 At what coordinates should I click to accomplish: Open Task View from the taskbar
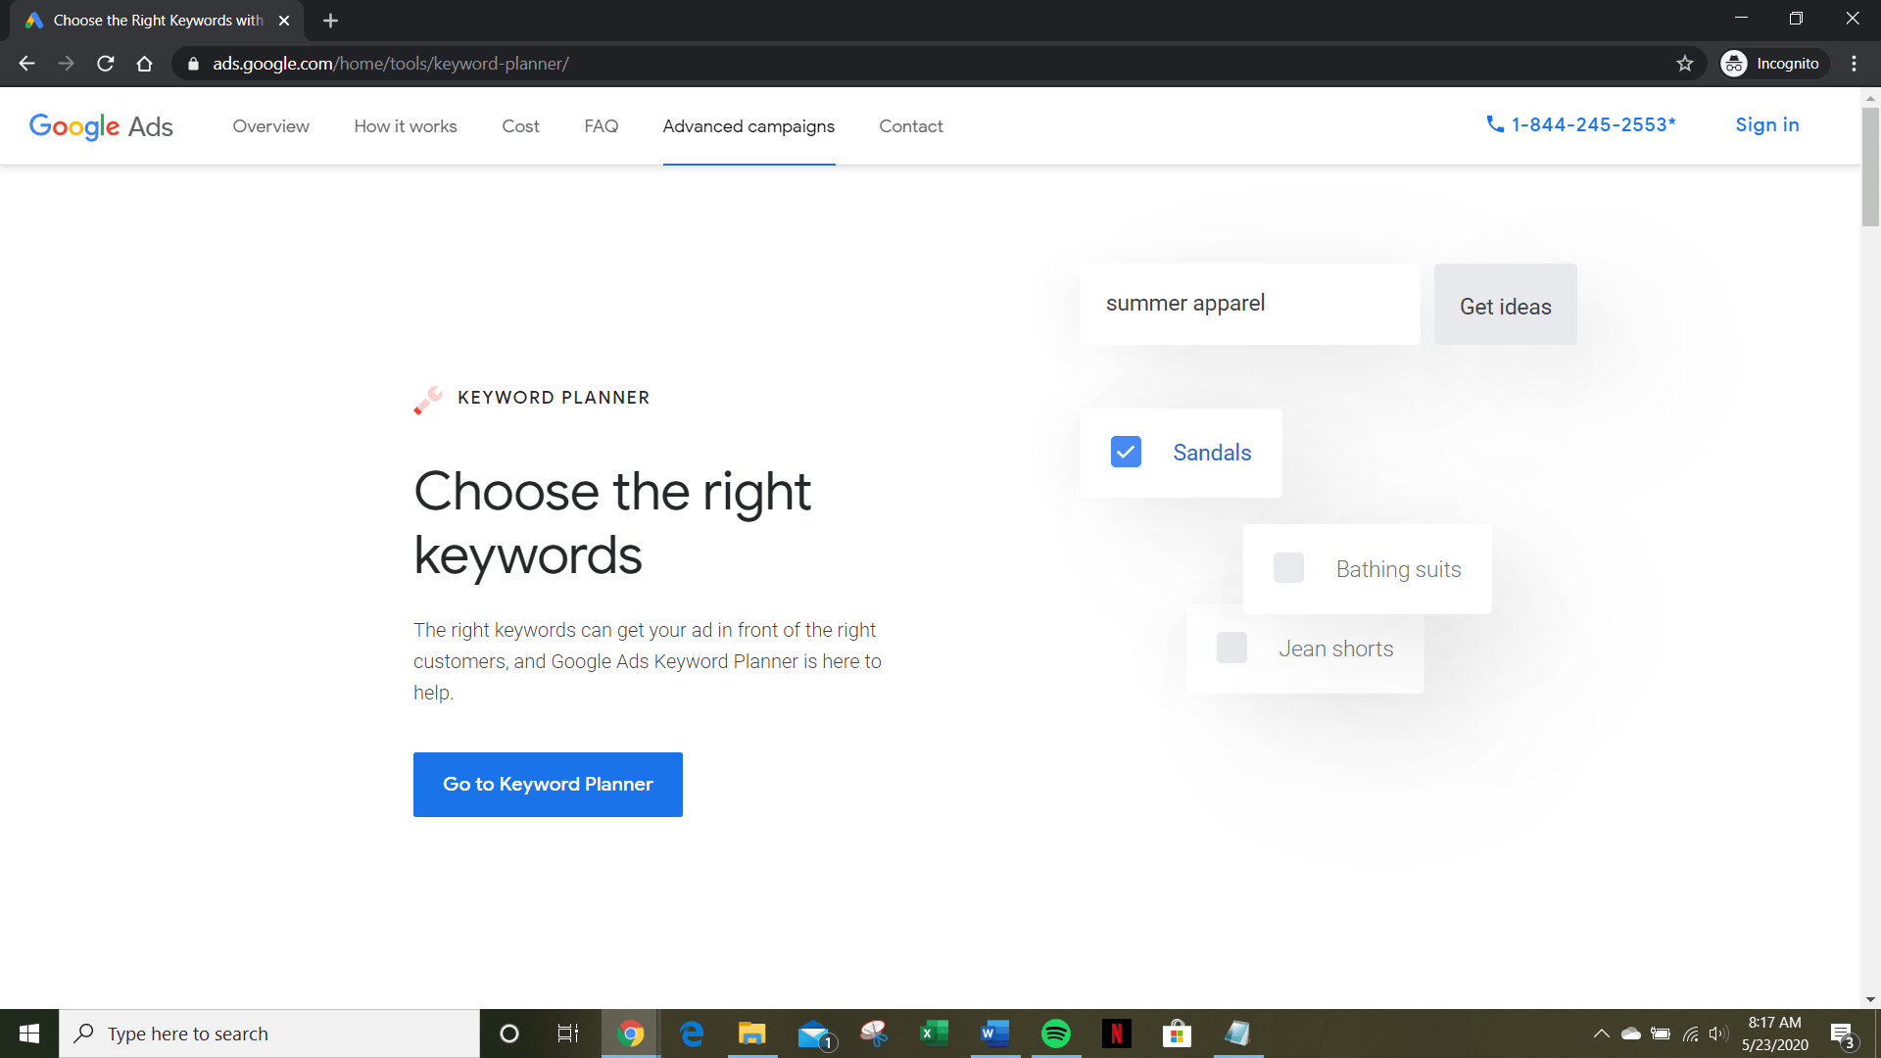click(568, 1034)
